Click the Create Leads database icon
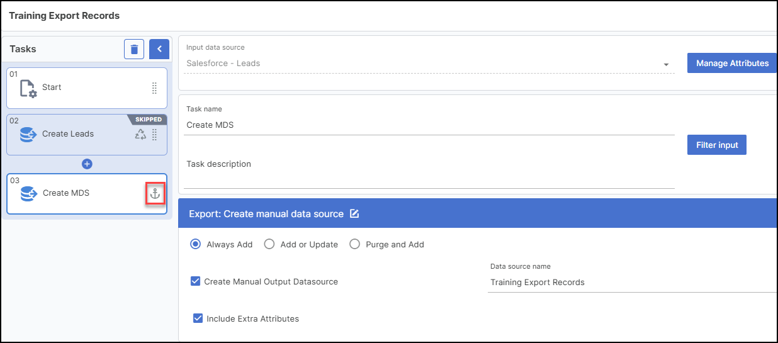Screen dimensions: 778x343 [28, 134]
